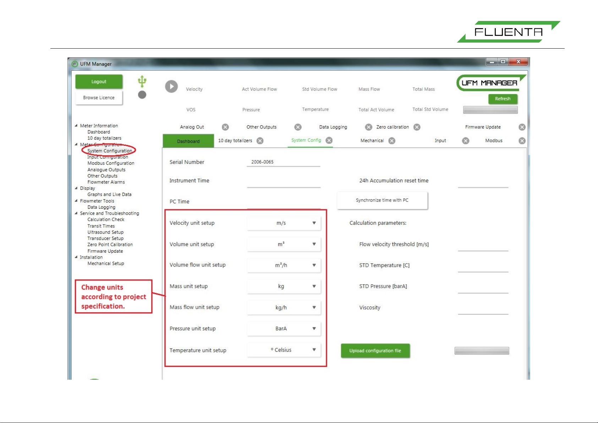This screenshot has height=423, width=598.
Task: Close the Data Logging tab
Action: 369,127
